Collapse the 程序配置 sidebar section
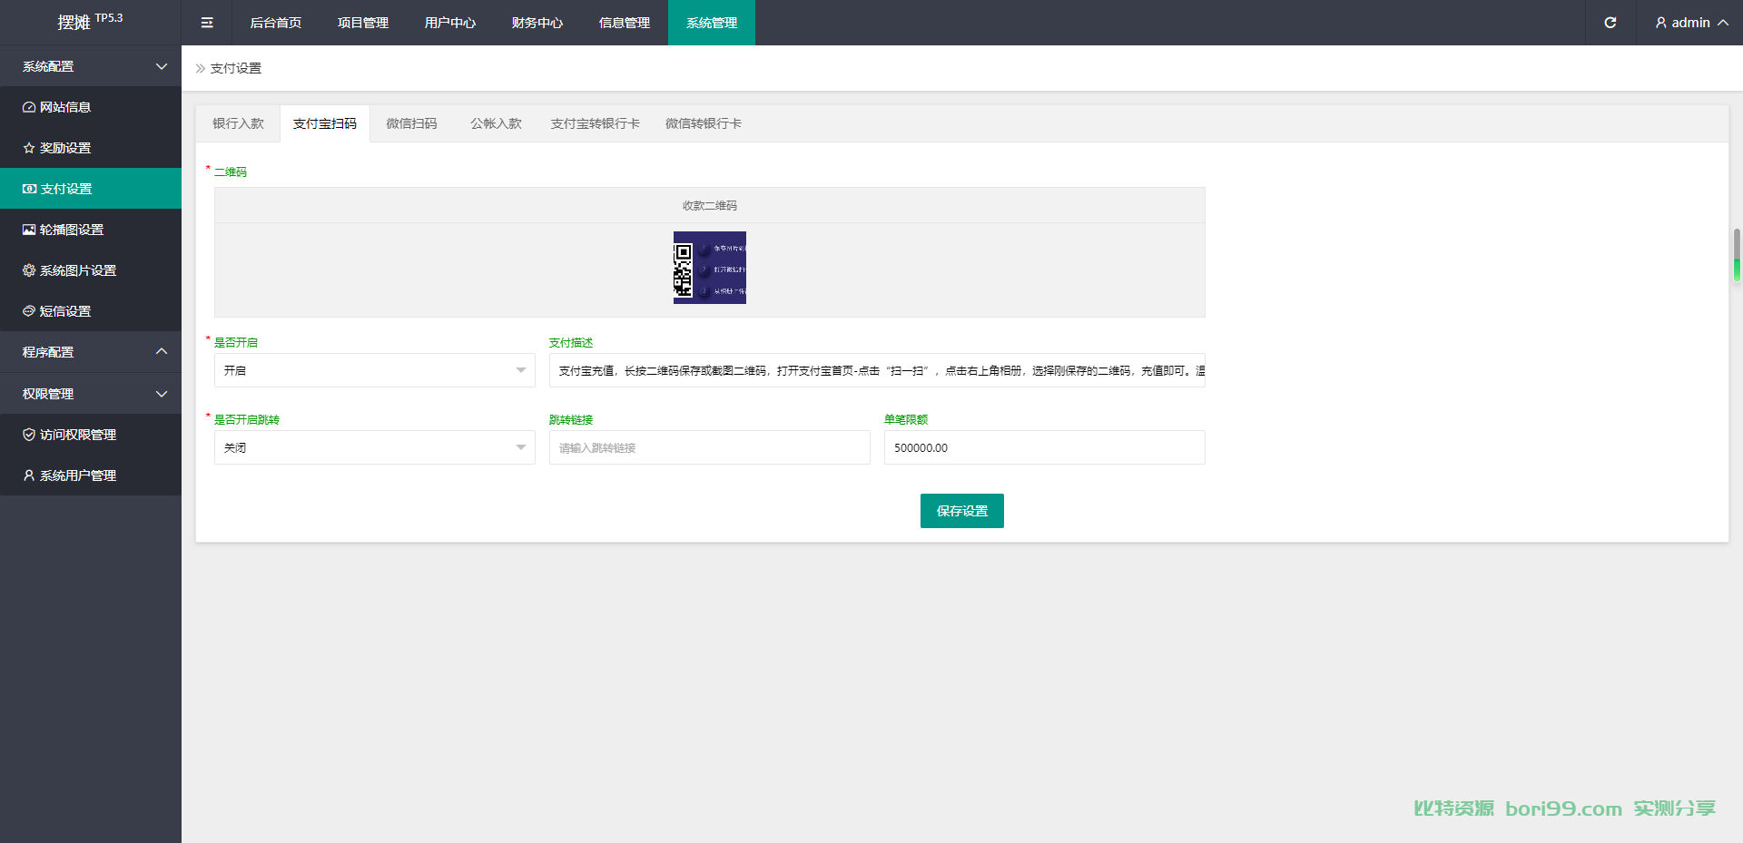The image size is (1743, 843). (x=91, y=352)
